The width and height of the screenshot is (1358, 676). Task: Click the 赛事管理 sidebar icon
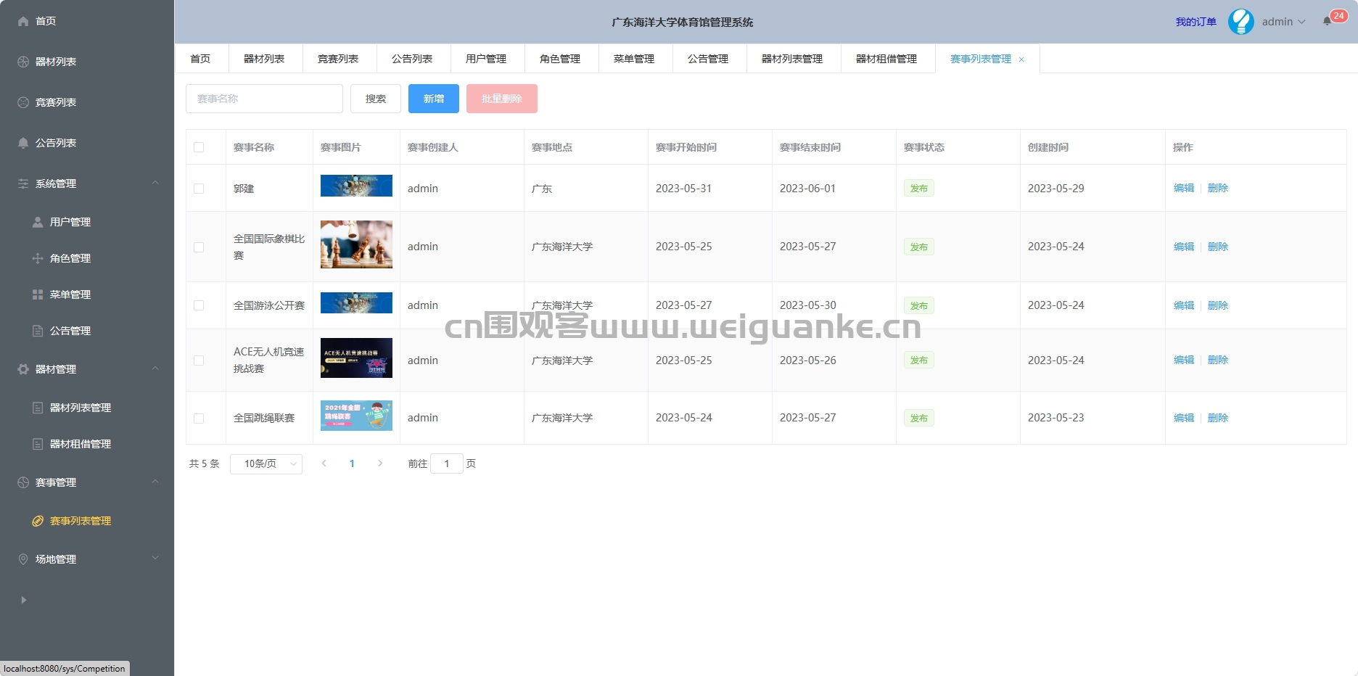(x=23, y=482)
